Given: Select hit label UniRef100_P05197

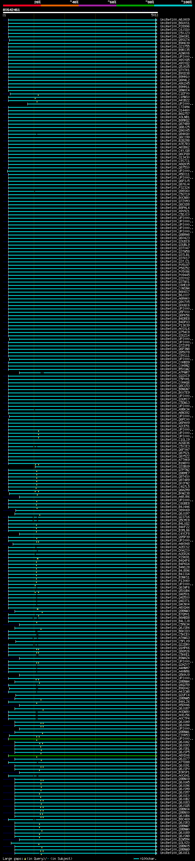Looking at the screenshot, I should point(175,265).
